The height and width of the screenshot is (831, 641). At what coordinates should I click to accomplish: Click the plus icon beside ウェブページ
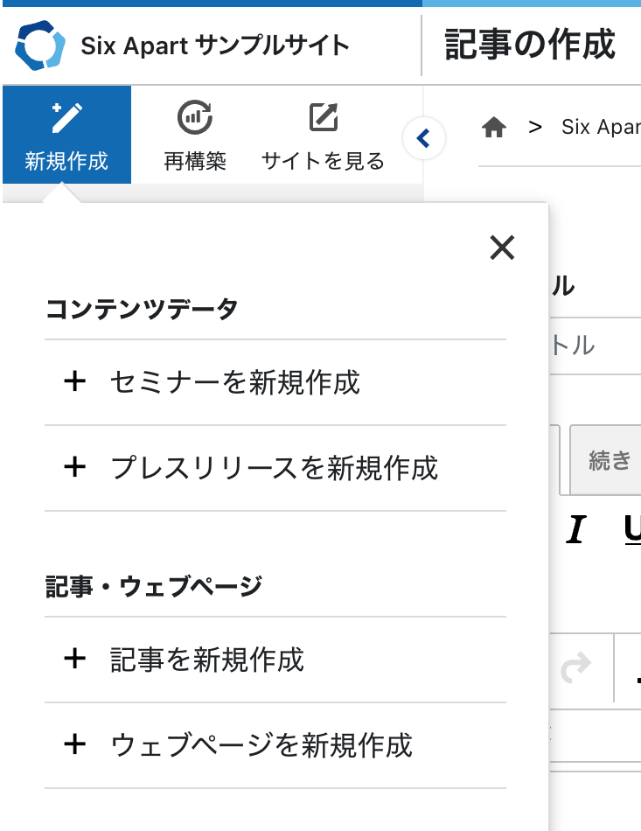click(x=75, y=745)
